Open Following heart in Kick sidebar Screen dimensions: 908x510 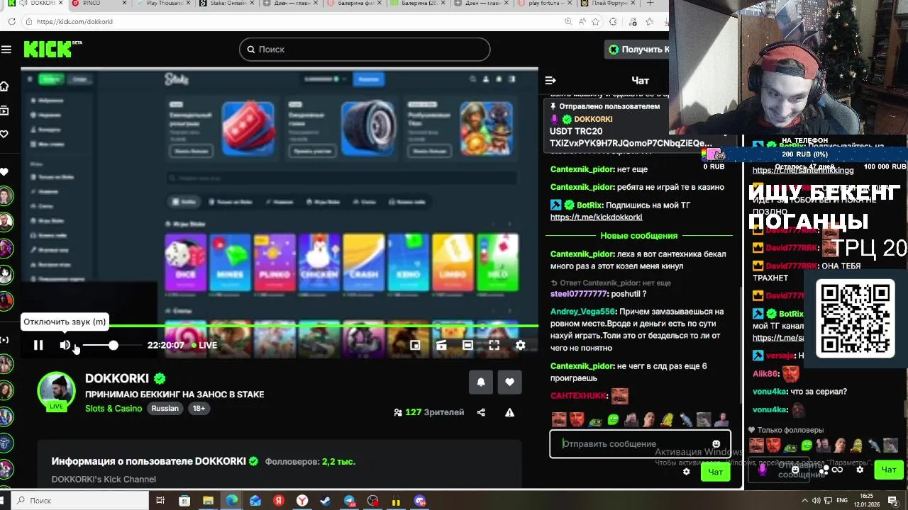pyautogui.click(x=4, y=134)
